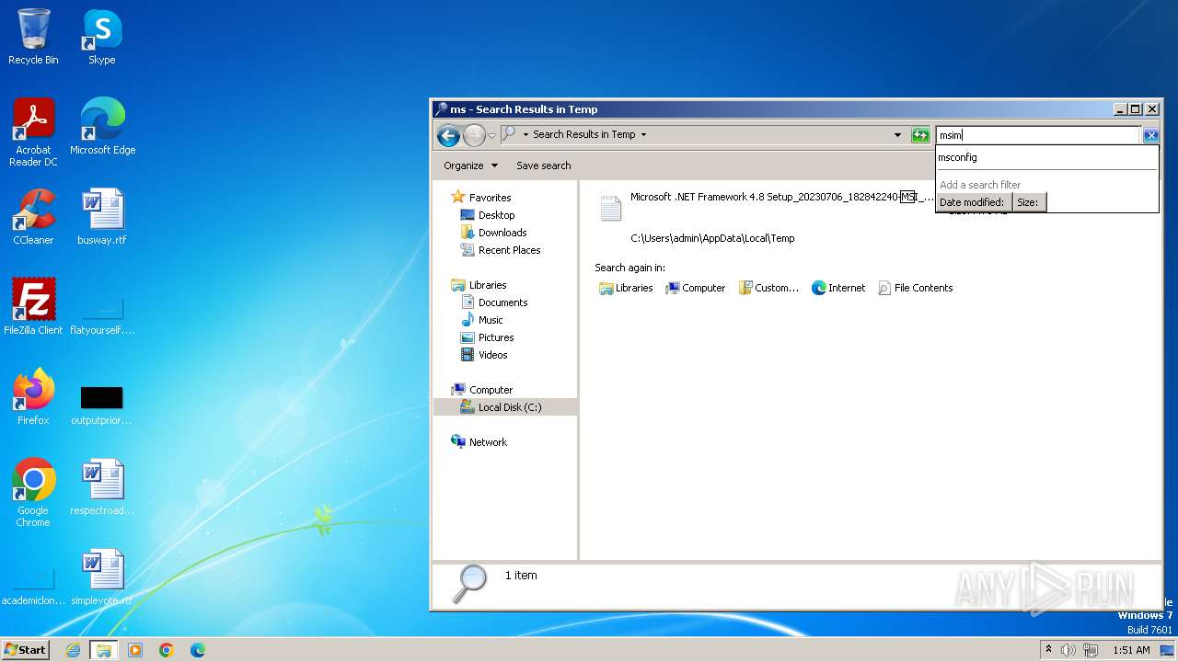Expand the address bar root chevron
This screenshot has height=662, width=1178.
525,134
